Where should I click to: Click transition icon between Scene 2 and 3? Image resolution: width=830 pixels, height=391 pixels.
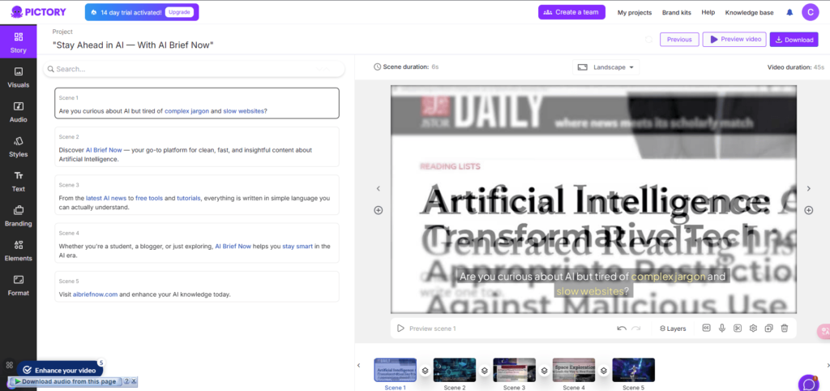pyautogui.click(x=485, y=371)
